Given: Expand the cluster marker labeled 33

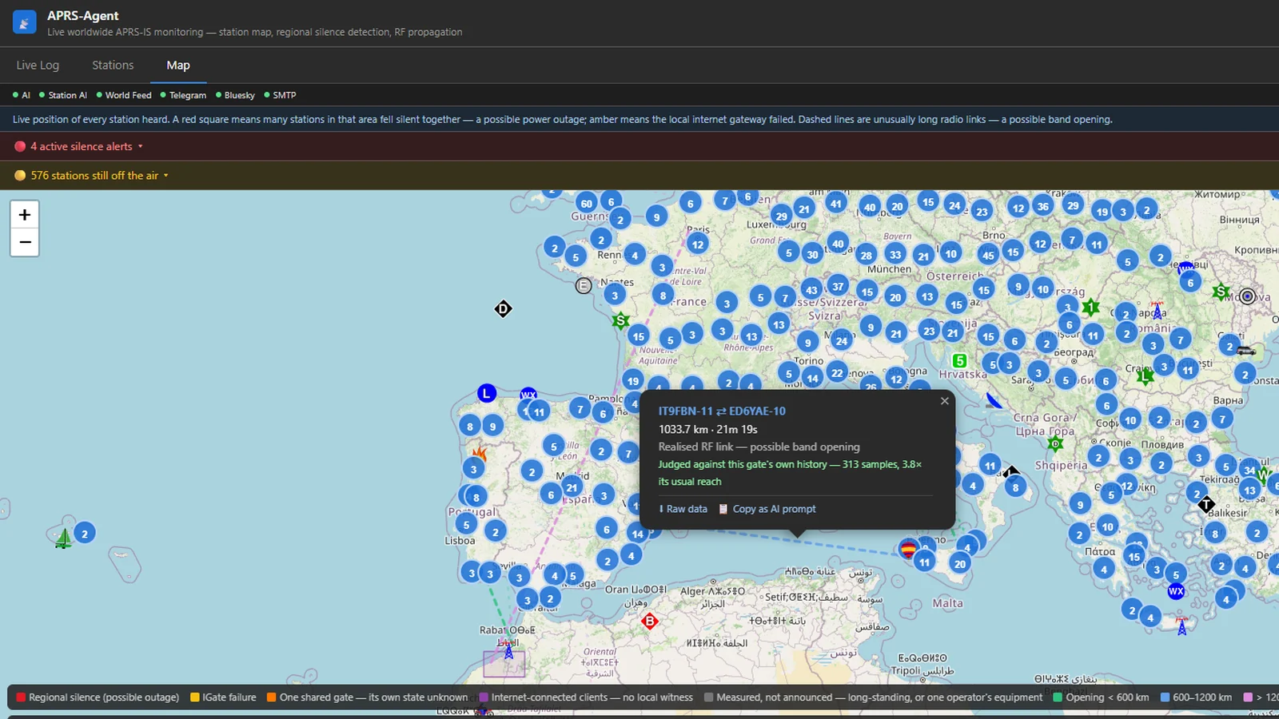Looking at the screenshot, I should click(895, 255).
